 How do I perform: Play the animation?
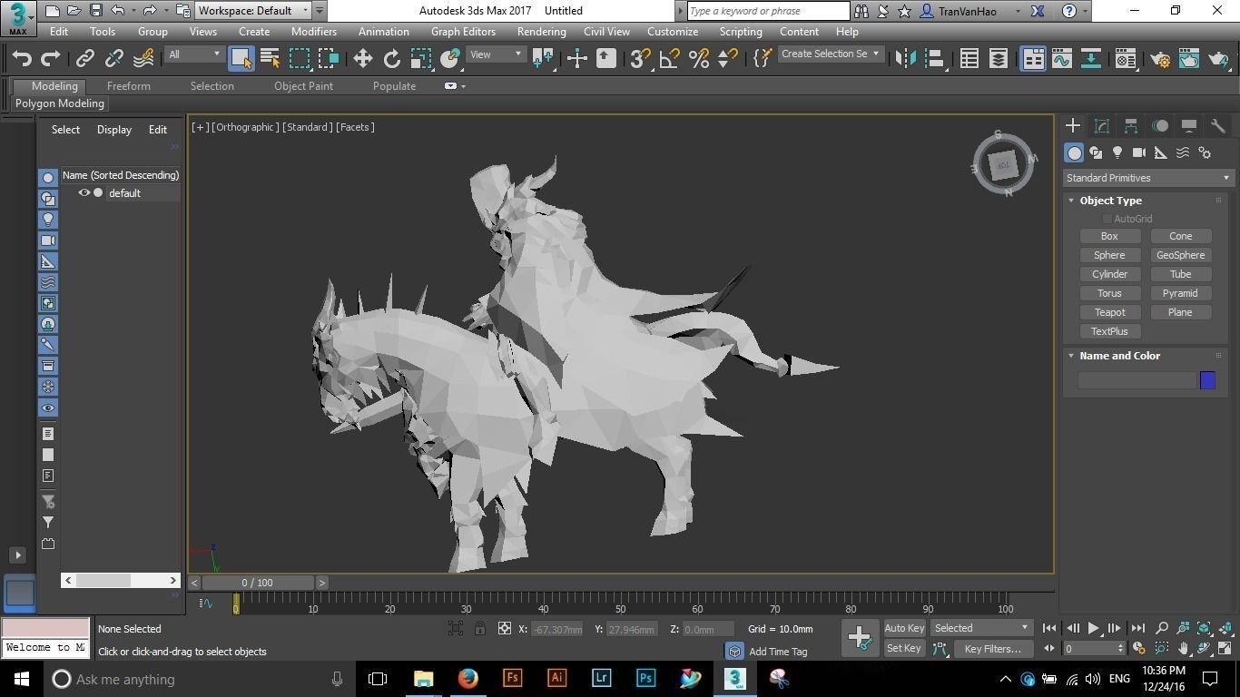1094,628
